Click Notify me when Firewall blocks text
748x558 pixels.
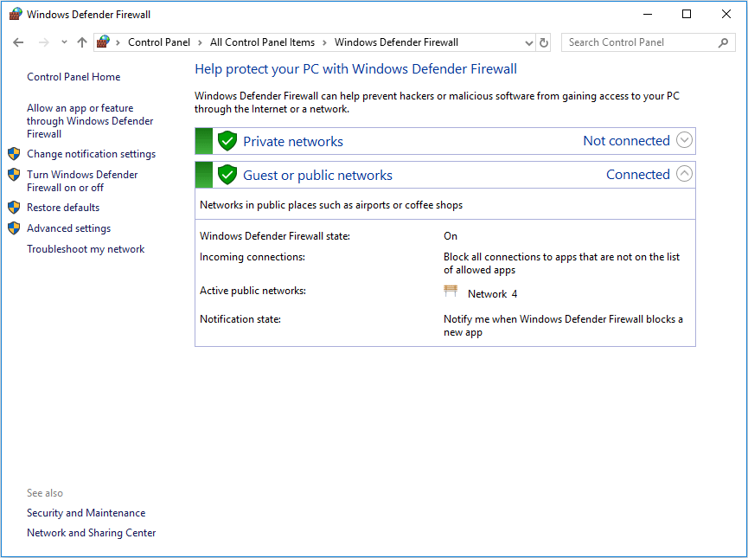click(x=563, y=325)
